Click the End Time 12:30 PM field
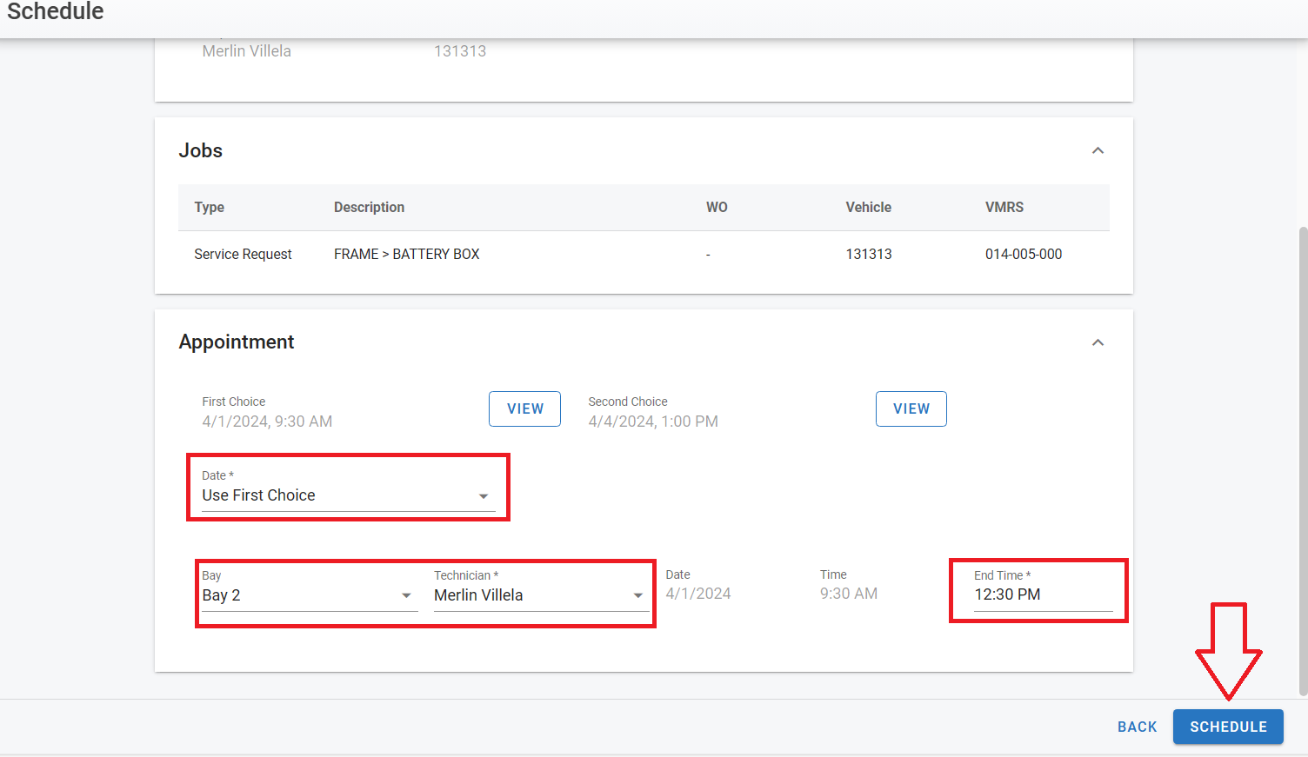 1042,594
